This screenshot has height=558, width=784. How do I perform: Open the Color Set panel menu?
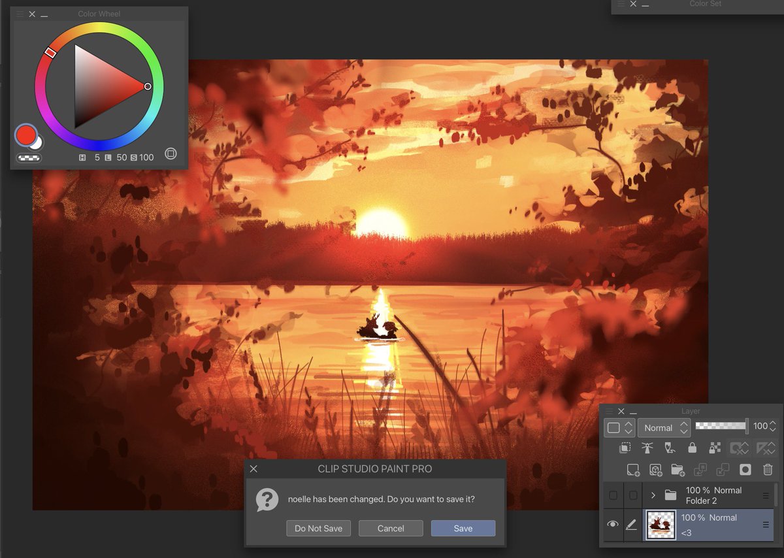click(621, 4)
